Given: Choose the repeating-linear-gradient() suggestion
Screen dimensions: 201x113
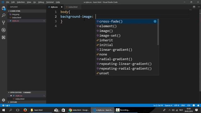Looking at the screenshot, I should [x=126, y=64].
